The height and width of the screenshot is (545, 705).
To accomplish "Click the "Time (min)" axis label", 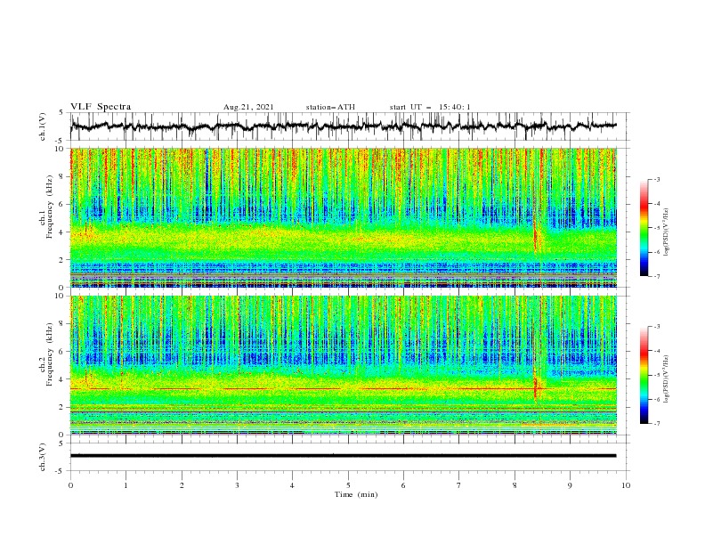I will point(356,494).
